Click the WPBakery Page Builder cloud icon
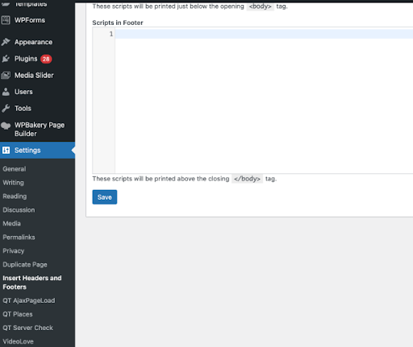413x347 pixels. (x=6, y=126)
